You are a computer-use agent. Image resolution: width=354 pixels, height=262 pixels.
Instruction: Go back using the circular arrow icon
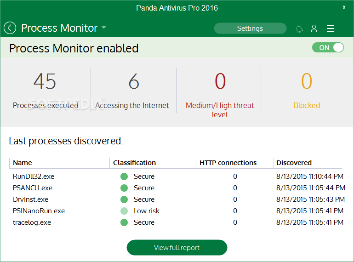click(x=10, y=28)
